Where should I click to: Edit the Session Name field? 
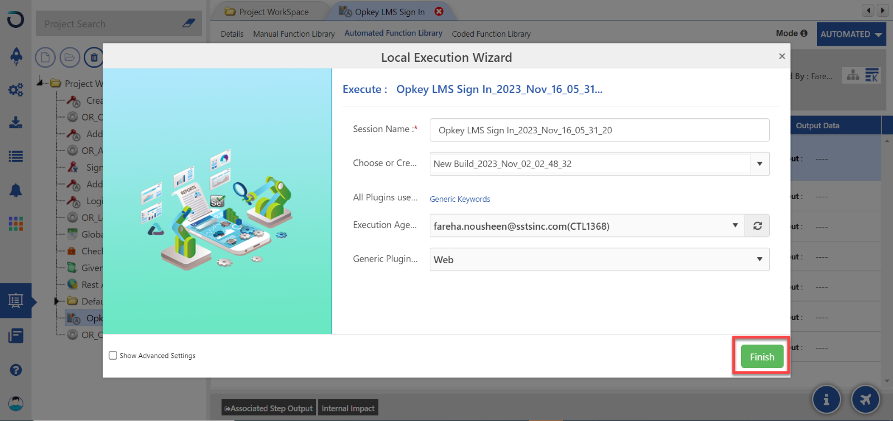pyautogui.click(x=599, y=130)
